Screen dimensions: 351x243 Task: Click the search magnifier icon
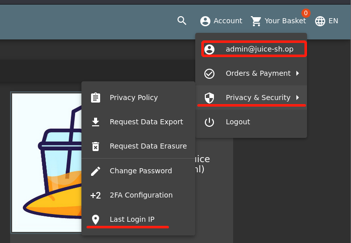pos(182,21)
